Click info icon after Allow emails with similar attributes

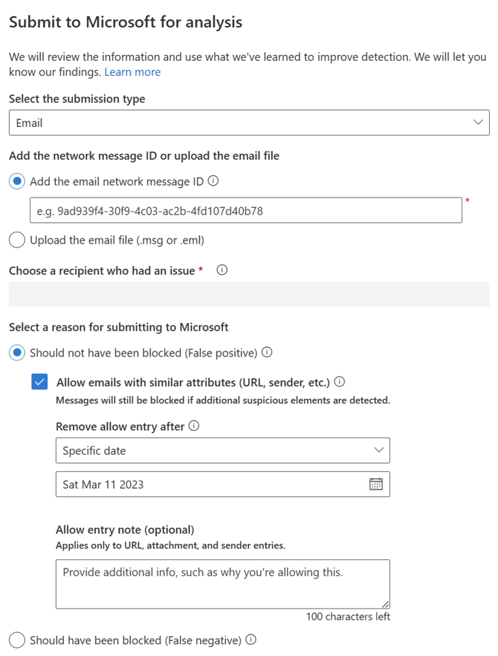(340, 382)
